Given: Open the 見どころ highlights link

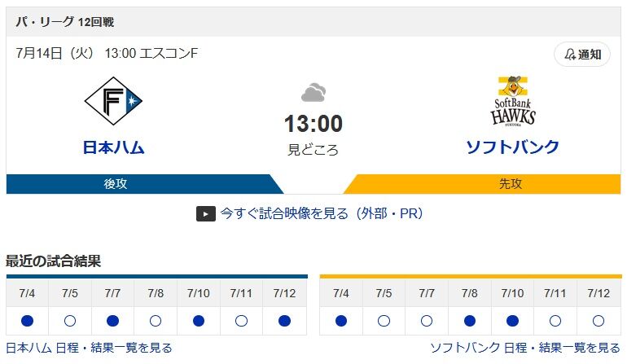Looking at the screenshot, I should [x=313, y=150].
